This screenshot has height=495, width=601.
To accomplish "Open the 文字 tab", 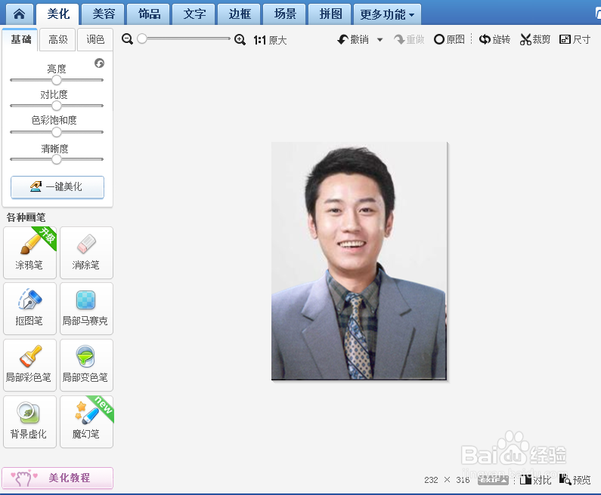I will [194, 14].
